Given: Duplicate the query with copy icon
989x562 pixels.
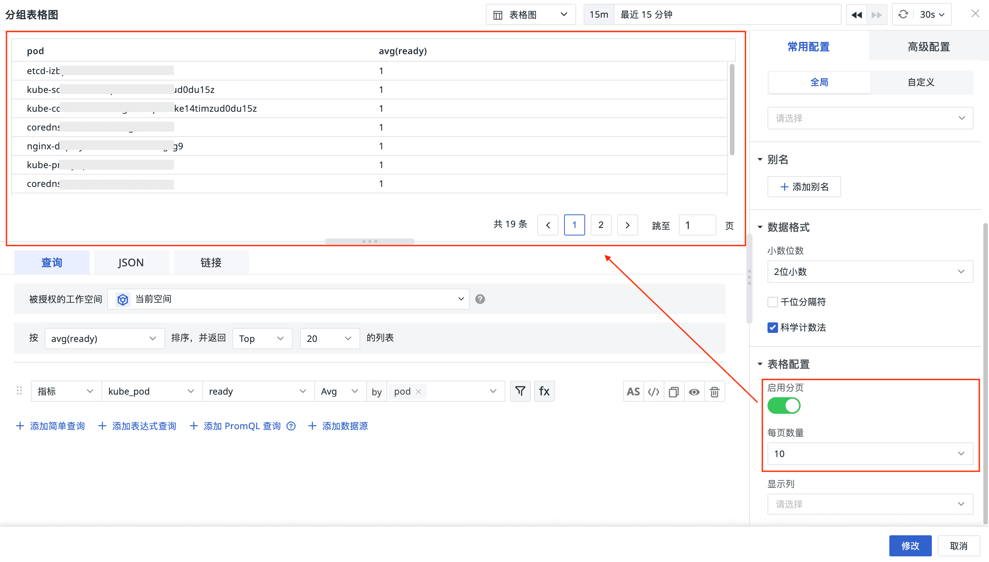Looking at the screenshot, I should click(x=674, y=392).
